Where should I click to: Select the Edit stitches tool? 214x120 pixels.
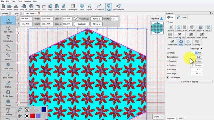[x=8, y=39]
